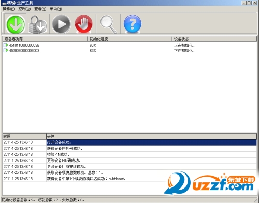Sort by the 设备序列号 column header
Viewport: 259px width, 203px height.
(45, 39)
